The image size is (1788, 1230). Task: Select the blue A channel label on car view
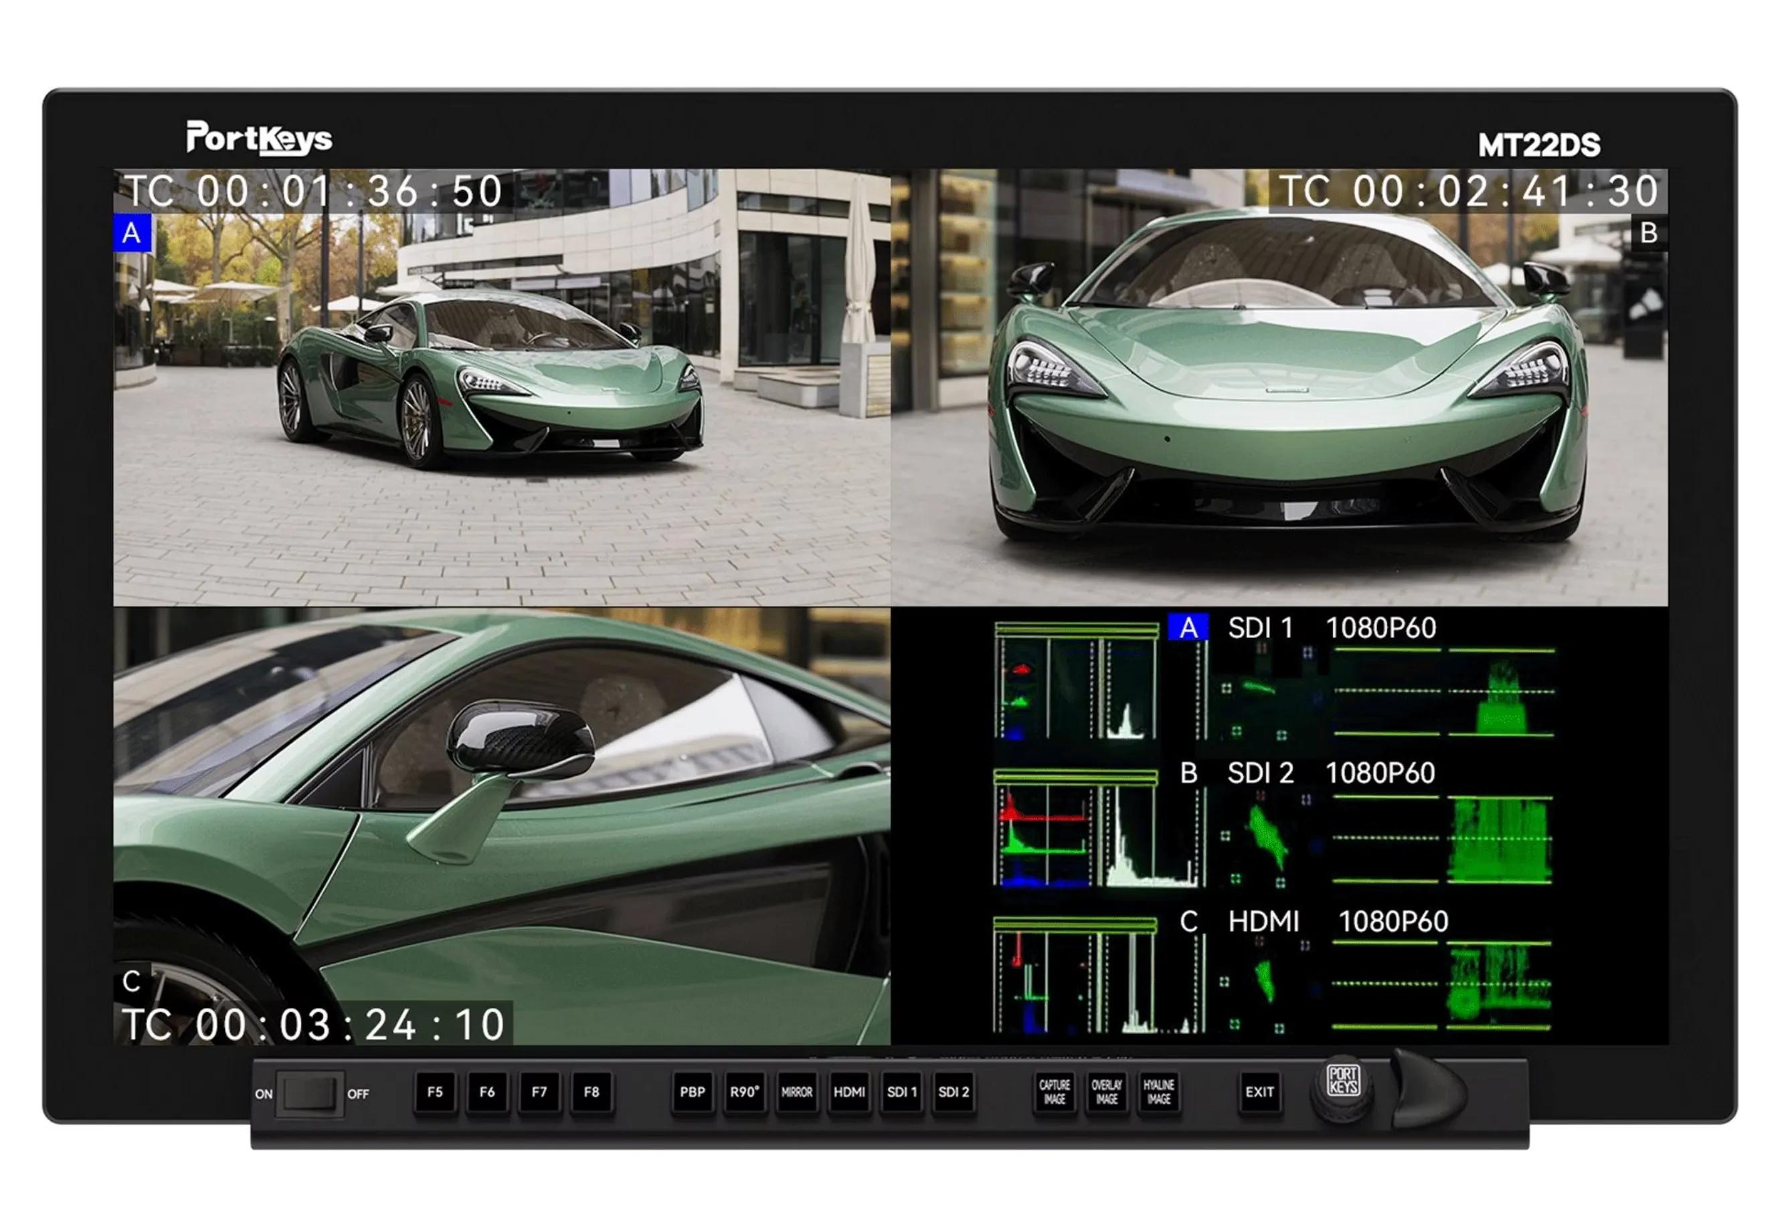pos(132,233)
